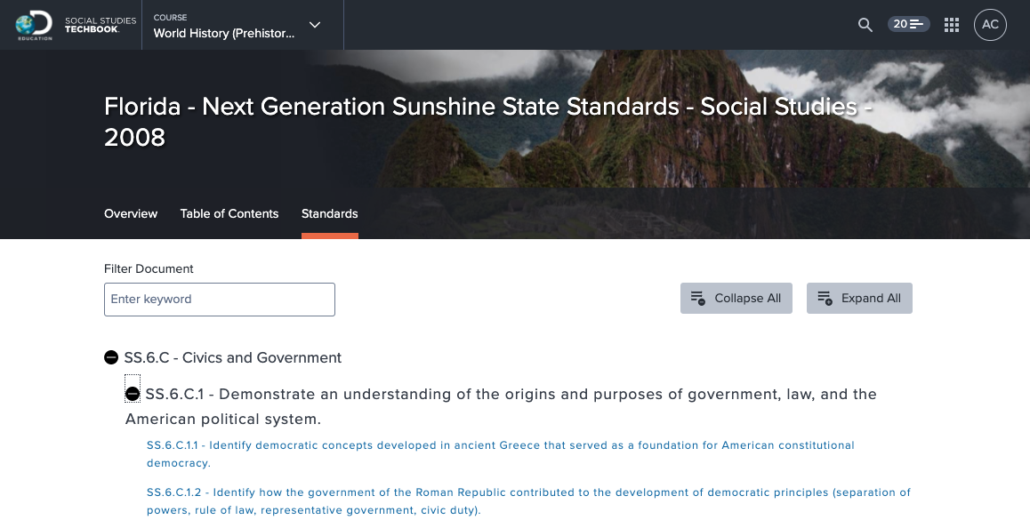This screenshot has width=1030, height=528.
Task: Switch to the Table of Contents tab
Action: [229, 213]
